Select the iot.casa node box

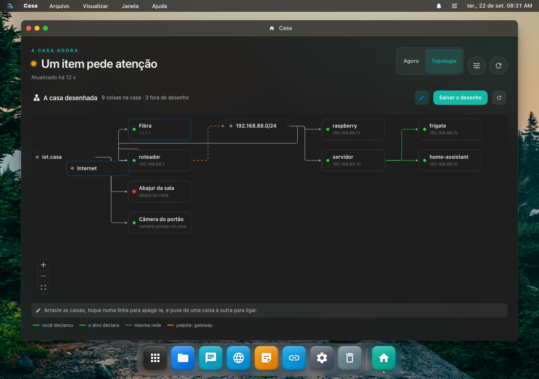tap(63, 157)
